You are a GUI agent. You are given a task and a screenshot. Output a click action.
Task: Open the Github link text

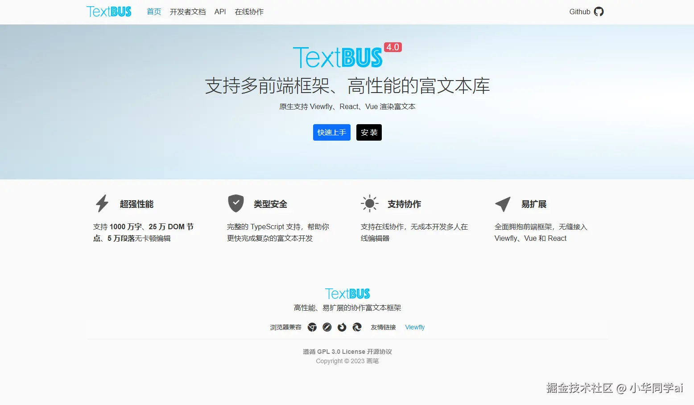tap(580, 12)
